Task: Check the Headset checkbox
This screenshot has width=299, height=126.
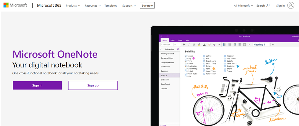Action: coord(225,56)
